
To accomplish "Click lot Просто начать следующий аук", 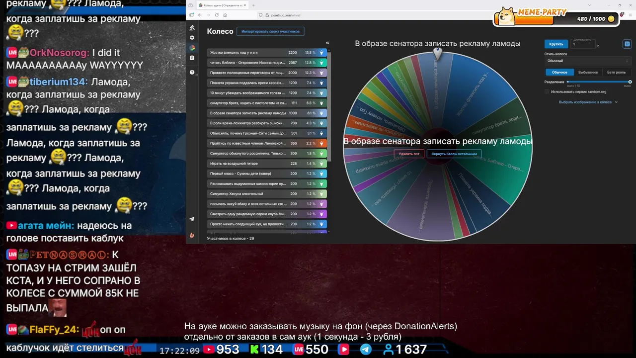I will tap(248, 224).
